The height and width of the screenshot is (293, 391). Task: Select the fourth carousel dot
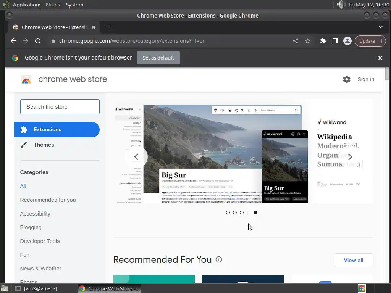tap(249, 213)
